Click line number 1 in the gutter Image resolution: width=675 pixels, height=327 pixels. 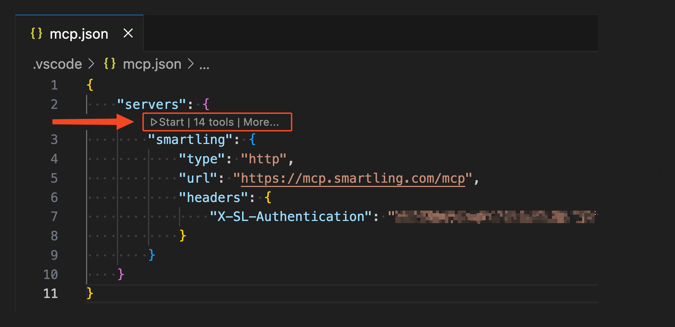point(54,85)
